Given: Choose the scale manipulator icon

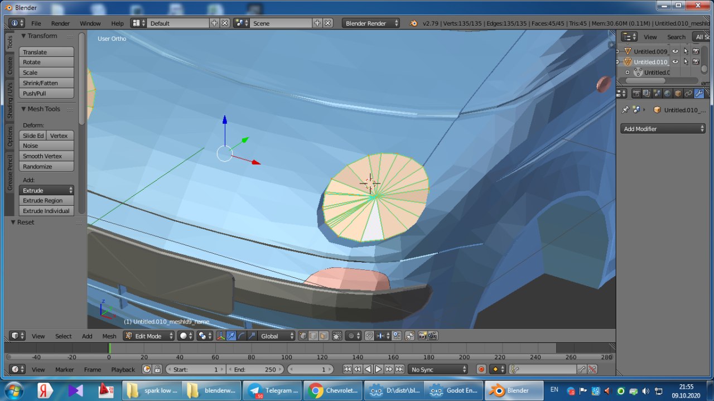Looking at the screenshot, I should 252,336.
